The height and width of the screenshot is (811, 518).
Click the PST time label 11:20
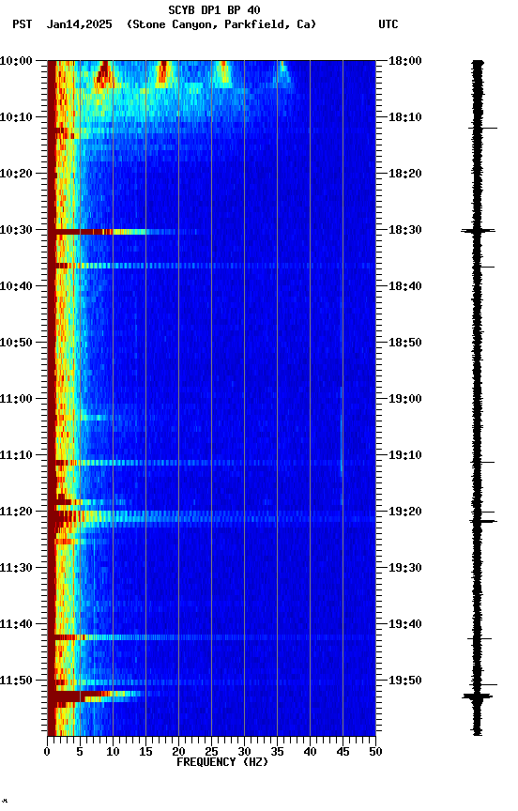(16, 512)
